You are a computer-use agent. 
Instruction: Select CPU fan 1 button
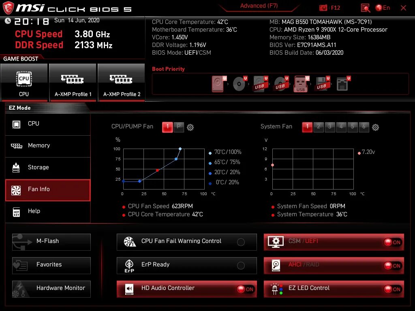point(167,127)
